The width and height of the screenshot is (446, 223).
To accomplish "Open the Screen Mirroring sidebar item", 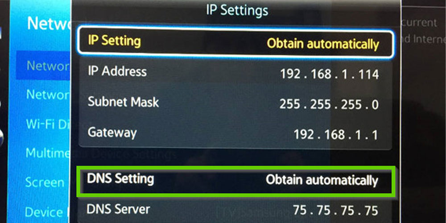I will 45,182.
